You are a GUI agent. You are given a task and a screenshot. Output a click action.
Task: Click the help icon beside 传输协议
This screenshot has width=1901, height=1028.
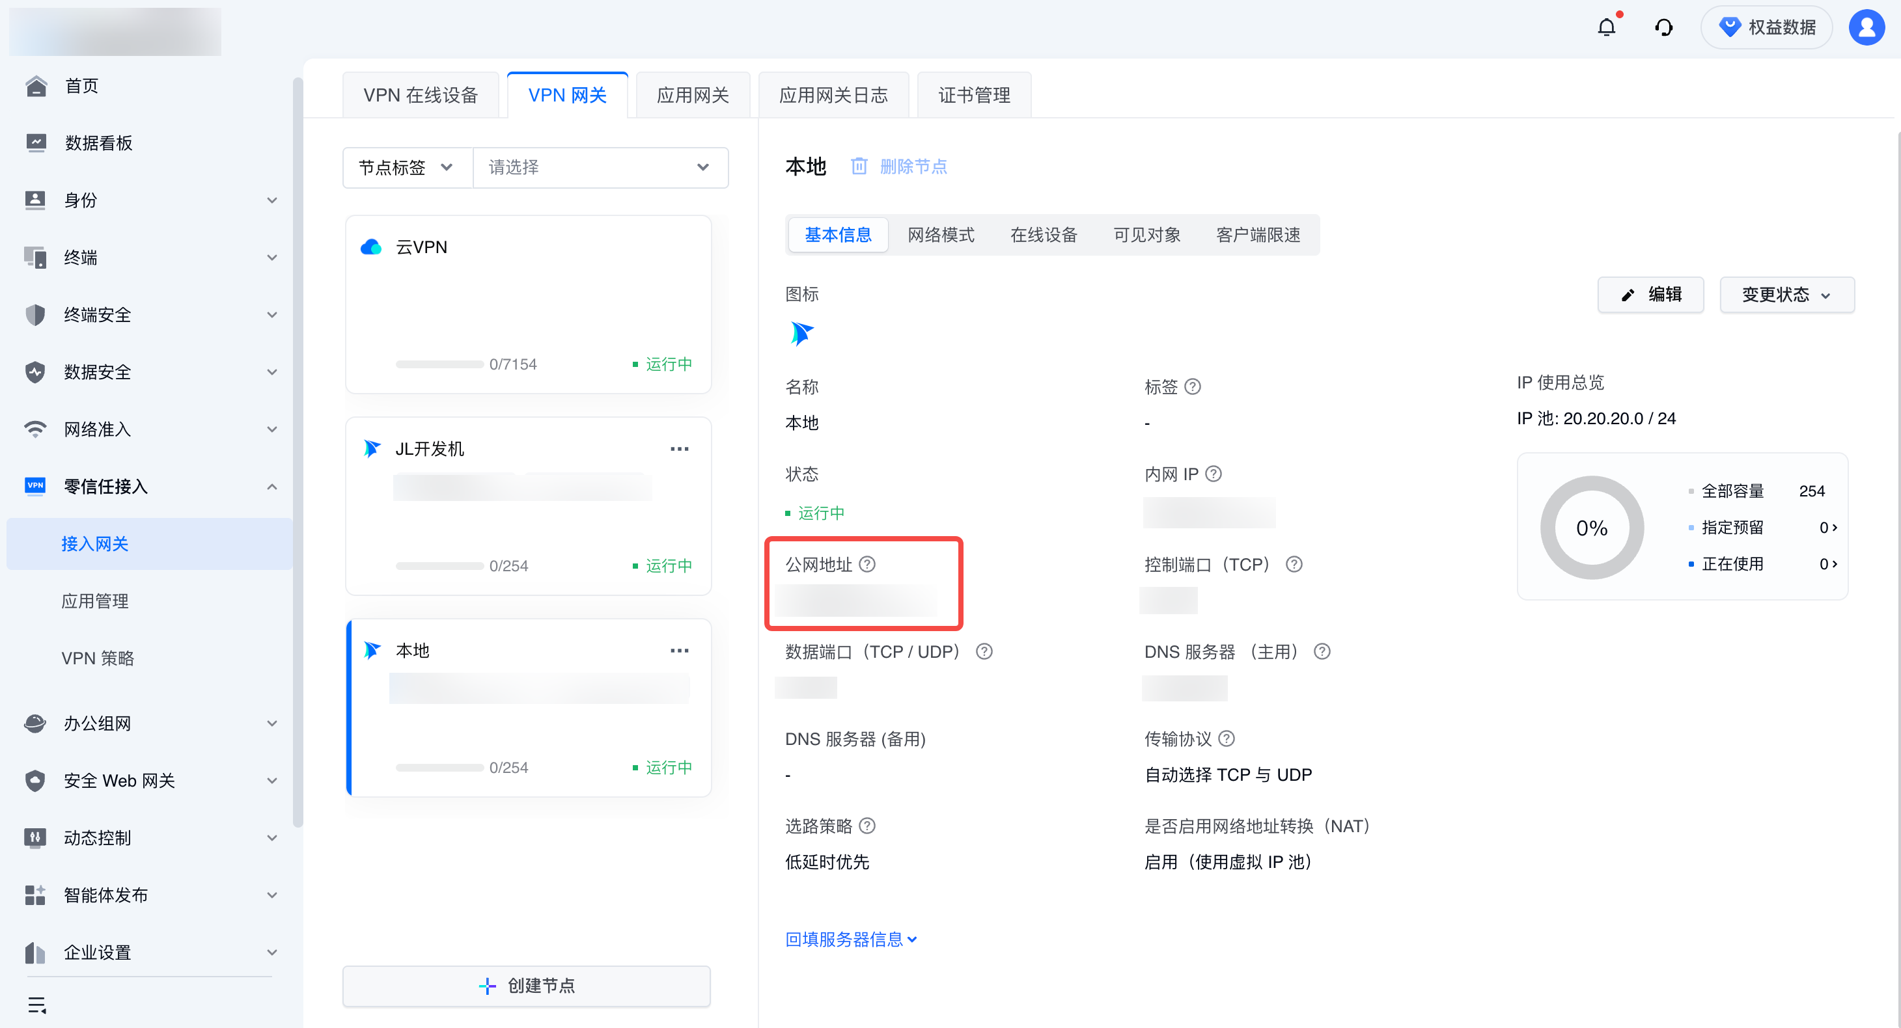(1226, 738)
